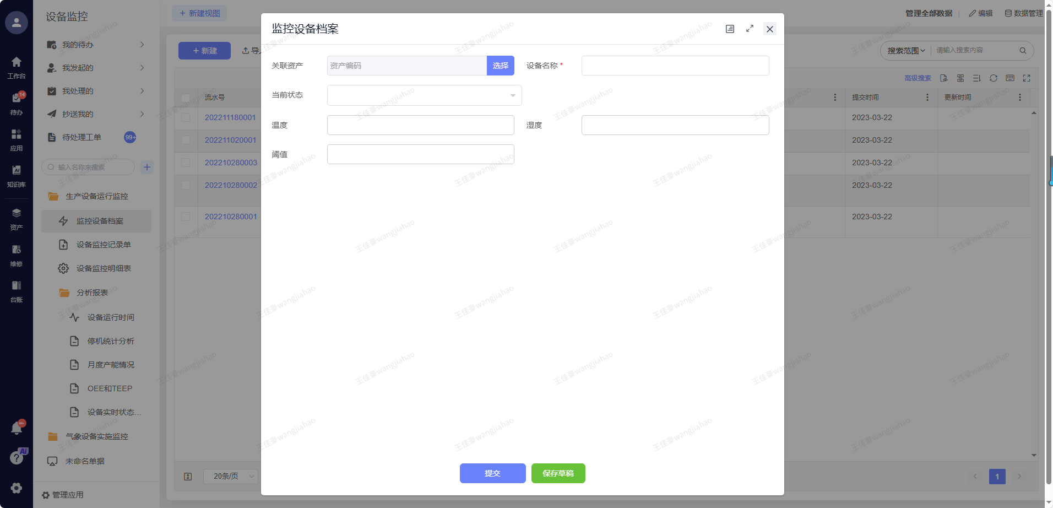
Task: Open the 当前状态 dropdown
Action: [x=424, y=95]
